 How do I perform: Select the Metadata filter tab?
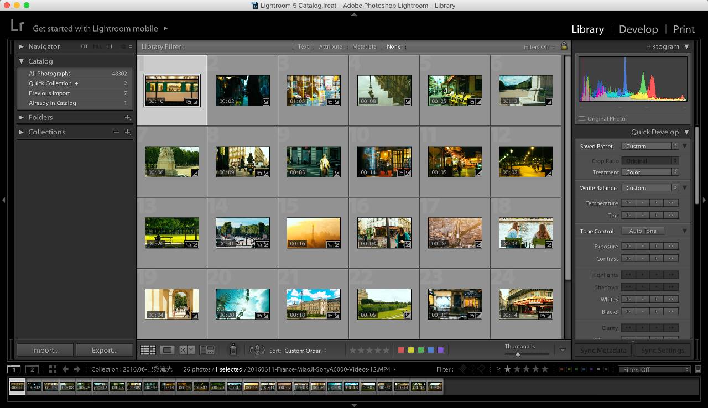364,46
